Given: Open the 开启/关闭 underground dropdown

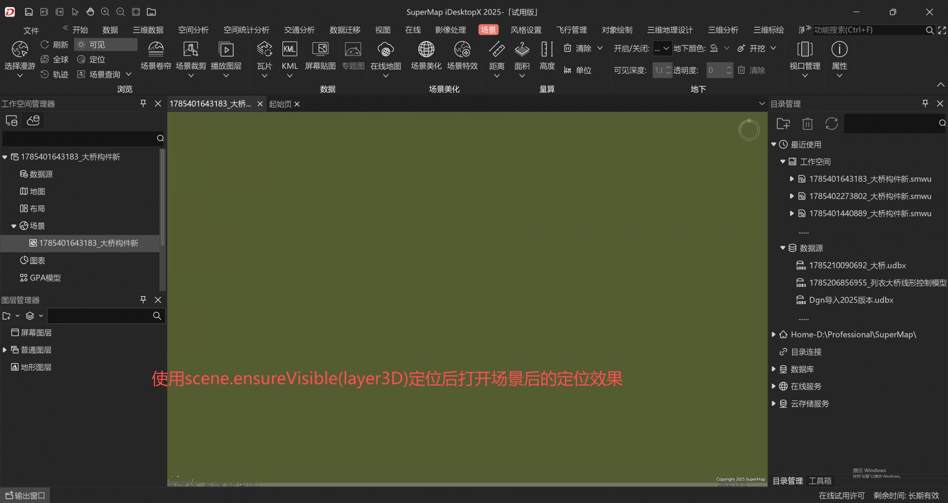Looking at the screenshot, I should pyautogui.click(x=663, y=48).
